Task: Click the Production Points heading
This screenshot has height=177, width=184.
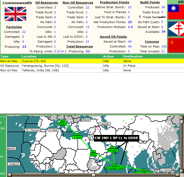Action: [115, 2]
